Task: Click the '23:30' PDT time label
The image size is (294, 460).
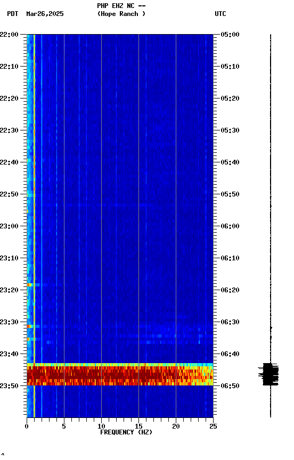Action: pos(9,322)
